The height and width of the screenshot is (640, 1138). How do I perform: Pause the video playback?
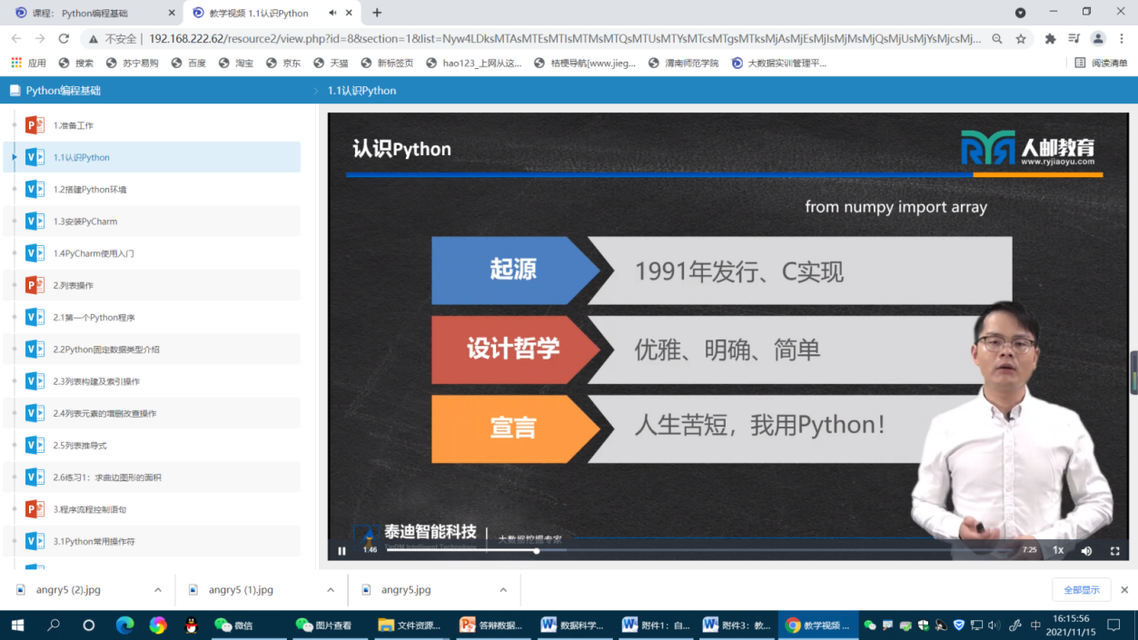(341, 550)
